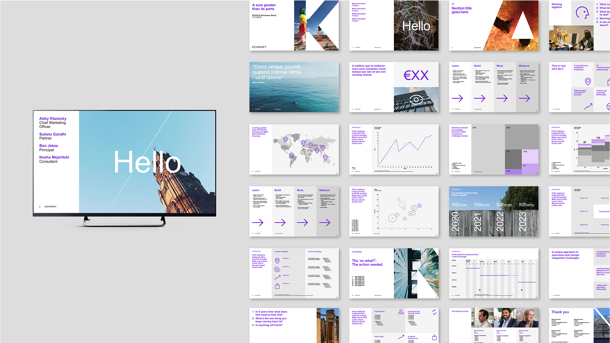610x343 pixels.
Task: Open the 'A sum greater than its parts' title slide
Action: [x=294, y=25]
